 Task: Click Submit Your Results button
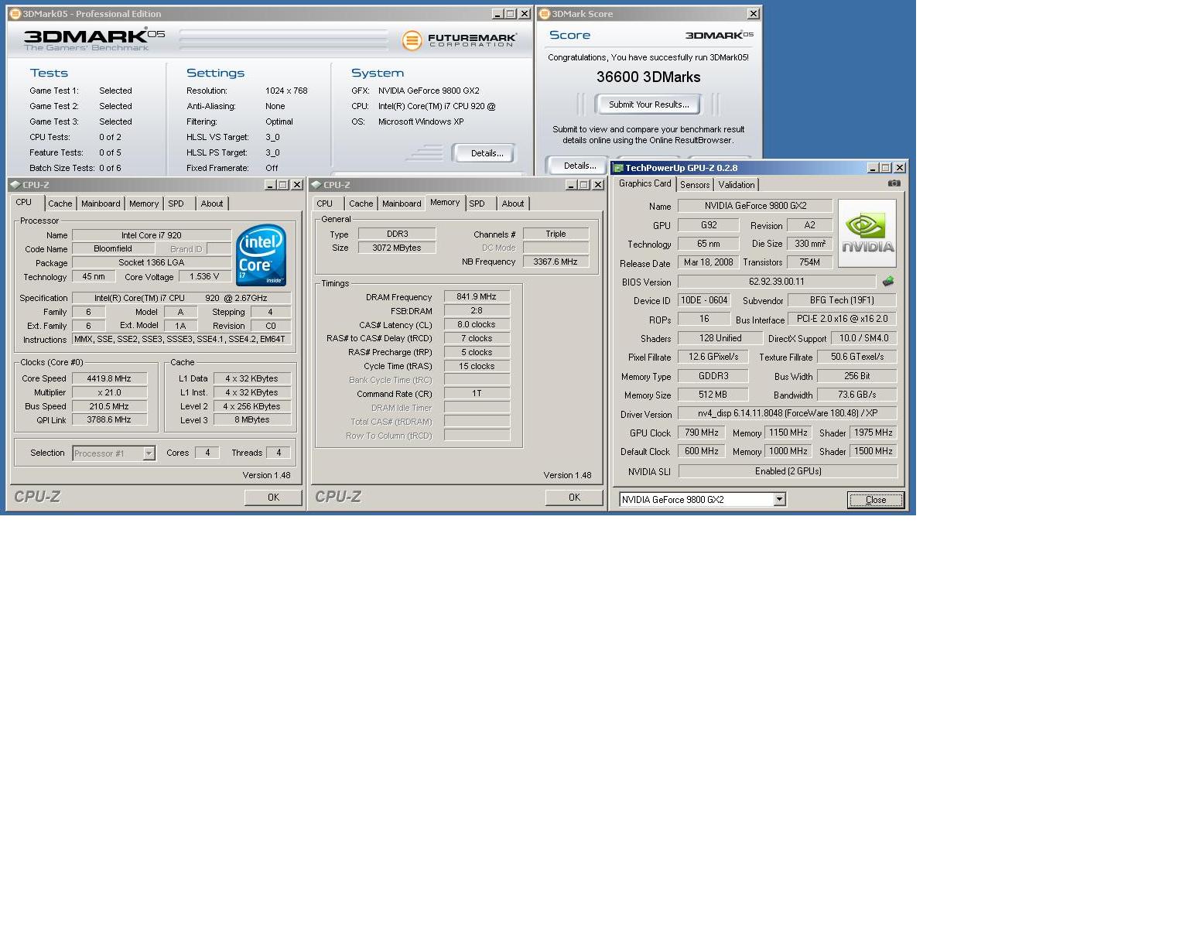pyautogui.click(x=648, y=104)
